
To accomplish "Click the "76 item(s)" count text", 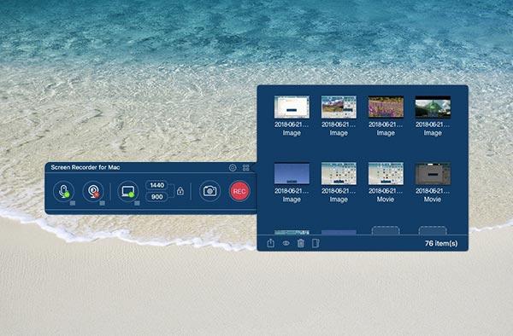I will (441, 243).
